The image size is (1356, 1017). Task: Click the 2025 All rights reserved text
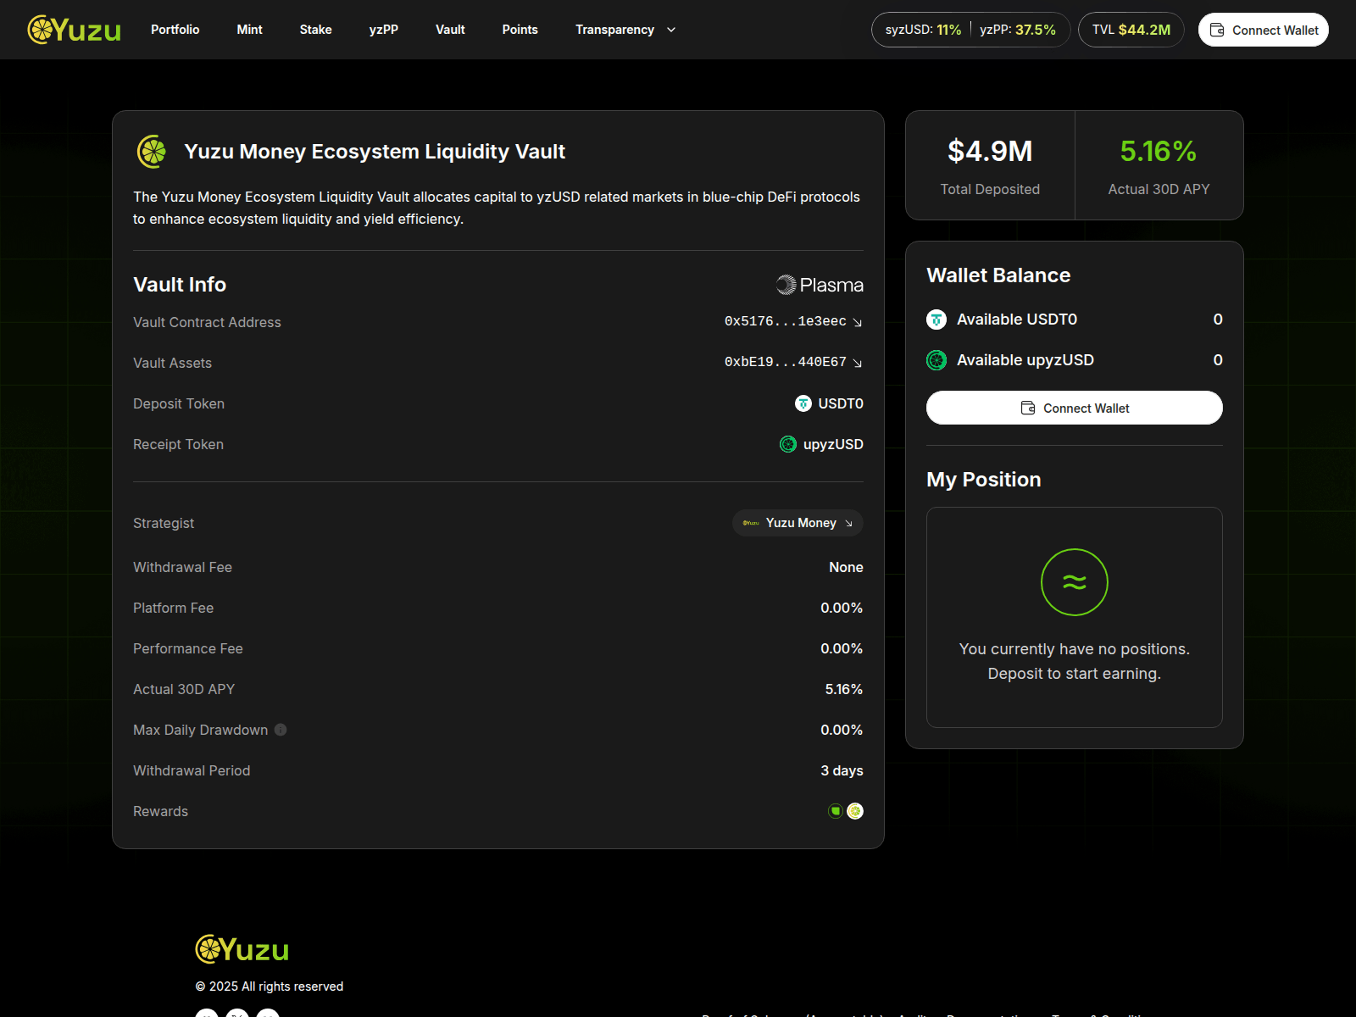coord(270,986)
